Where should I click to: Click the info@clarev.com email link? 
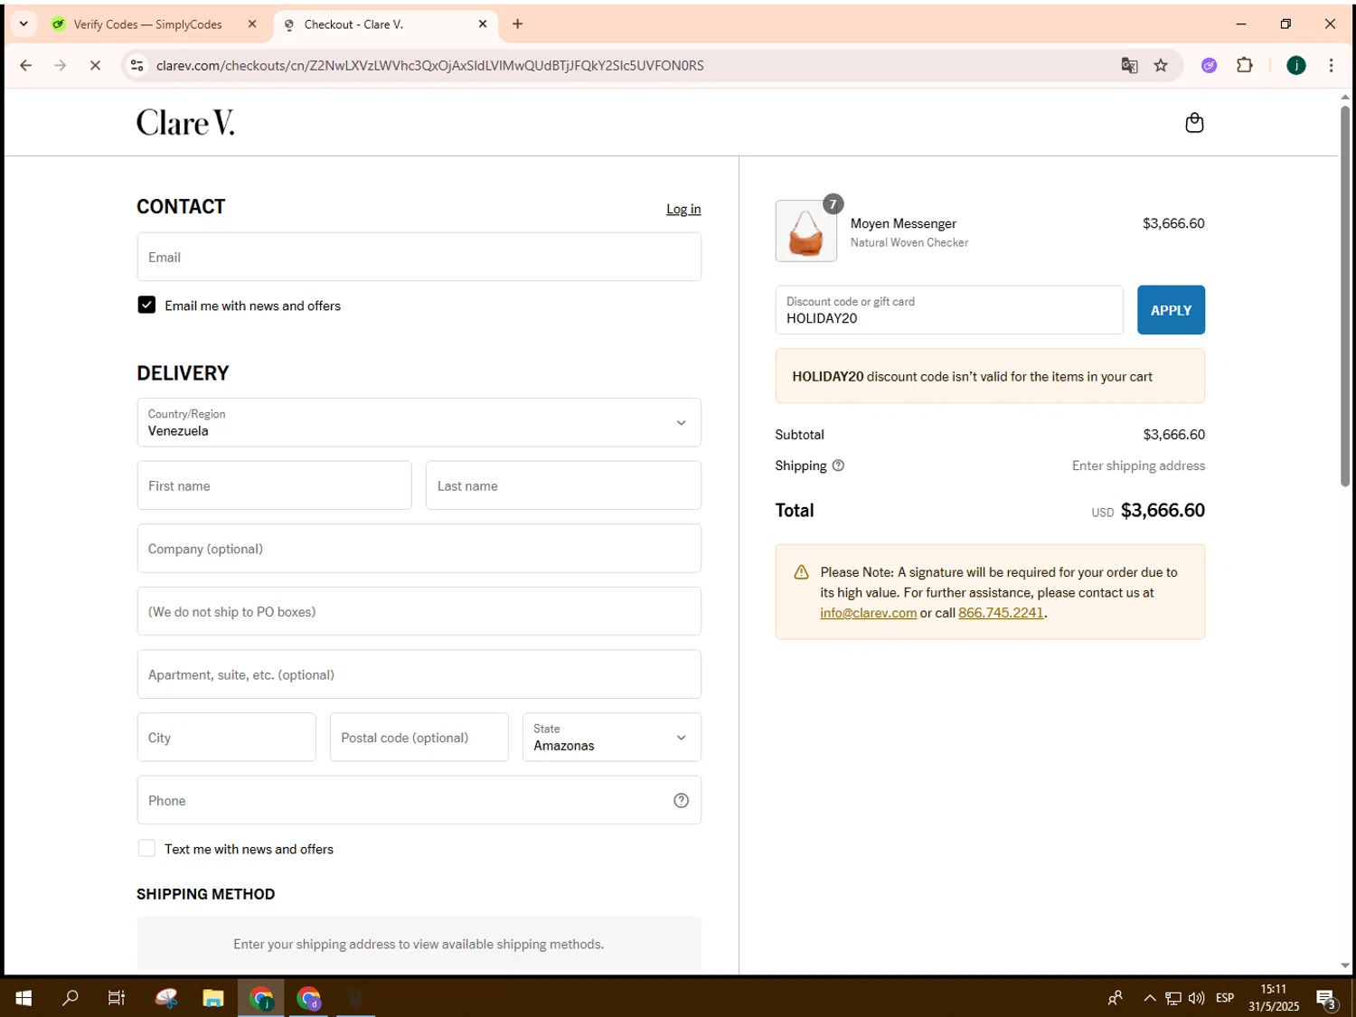click(x=868, y=613)
